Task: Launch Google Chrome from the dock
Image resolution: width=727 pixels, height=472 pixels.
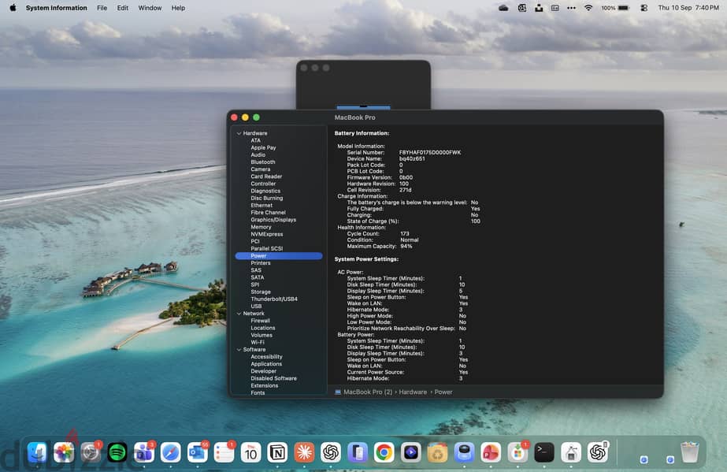Action: [x=384, y=452]
